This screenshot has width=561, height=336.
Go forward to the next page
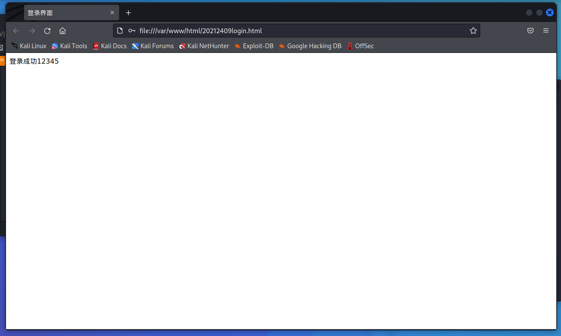click(32, 31)
